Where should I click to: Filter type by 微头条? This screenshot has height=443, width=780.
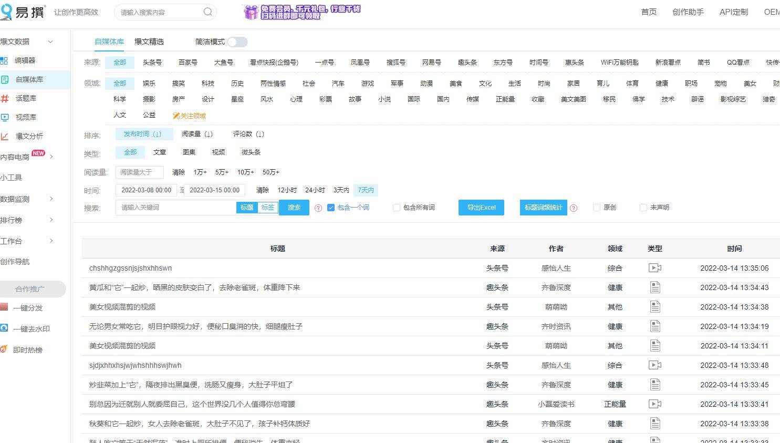point(251,152)
